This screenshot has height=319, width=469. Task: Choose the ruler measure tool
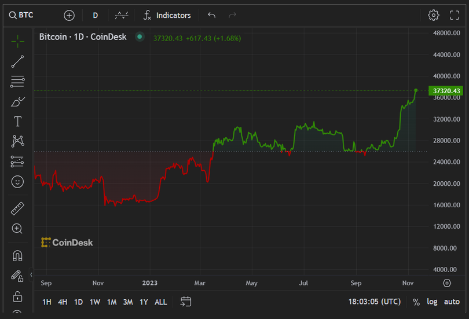(17, 208)
